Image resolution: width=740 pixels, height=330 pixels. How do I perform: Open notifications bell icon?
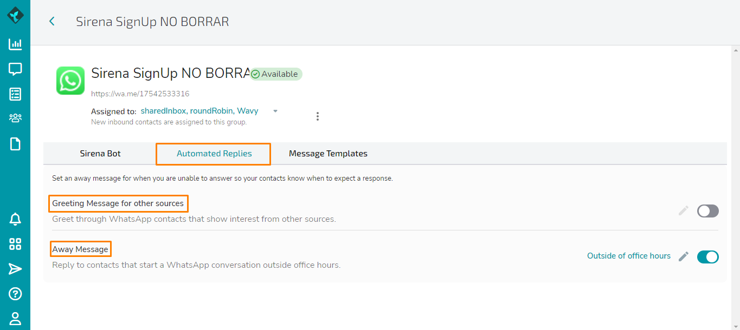click(15, 219)
